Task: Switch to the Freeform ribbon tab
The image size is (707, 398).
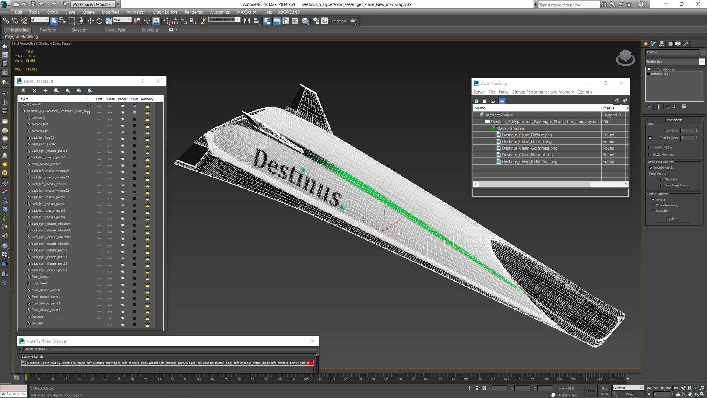Action: click(x=48, y=30)
